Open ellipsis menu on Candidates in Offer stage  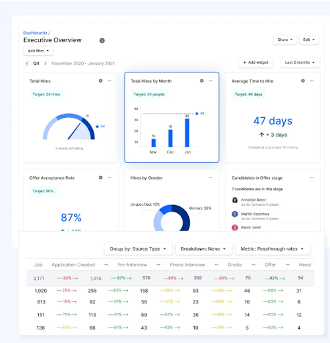(312, 178)
